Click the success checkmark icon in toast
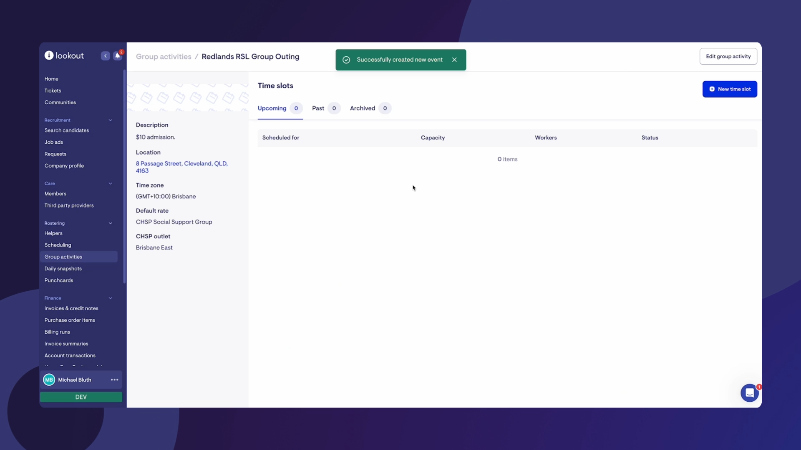The width and height of the screenshot is (801, 450). (346, 60)
